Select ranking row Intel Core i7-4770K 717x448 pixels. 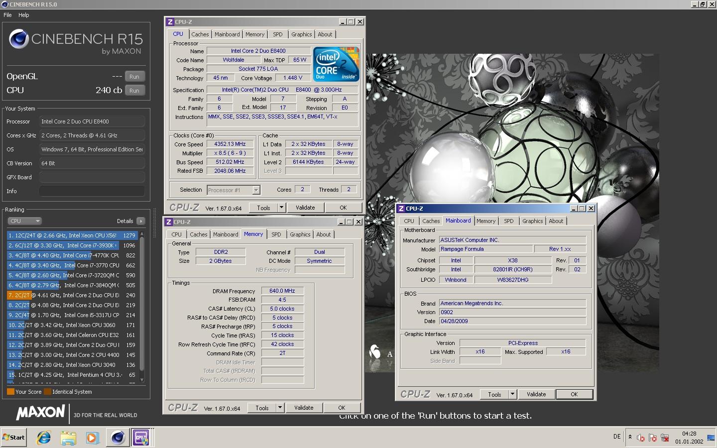[72, 255]
